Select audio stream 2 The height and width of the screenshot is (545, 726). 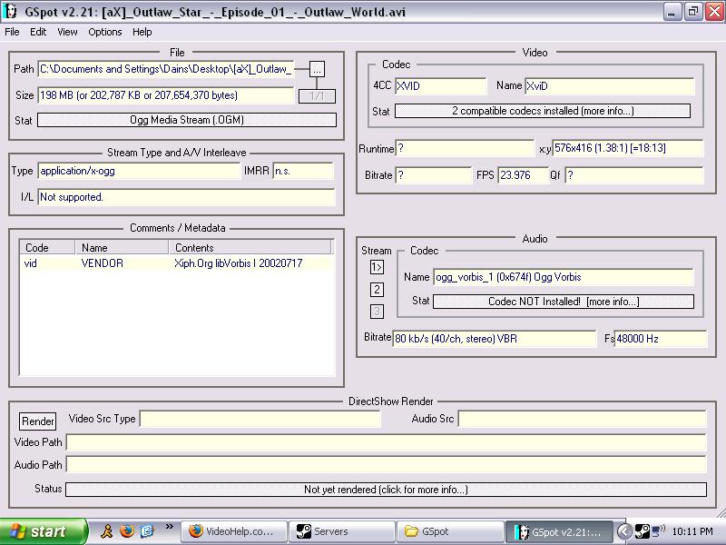coord(377,290)
